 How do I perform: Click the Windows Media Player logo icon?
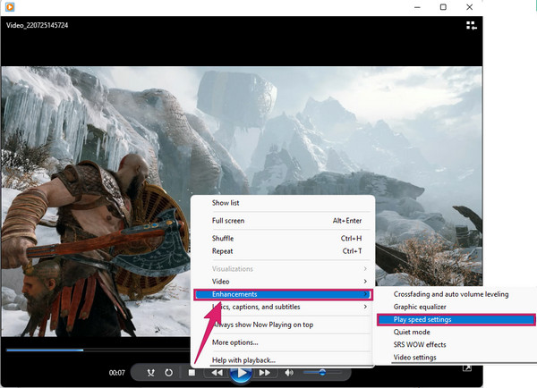pyautogui.click(x=10, y=7)
